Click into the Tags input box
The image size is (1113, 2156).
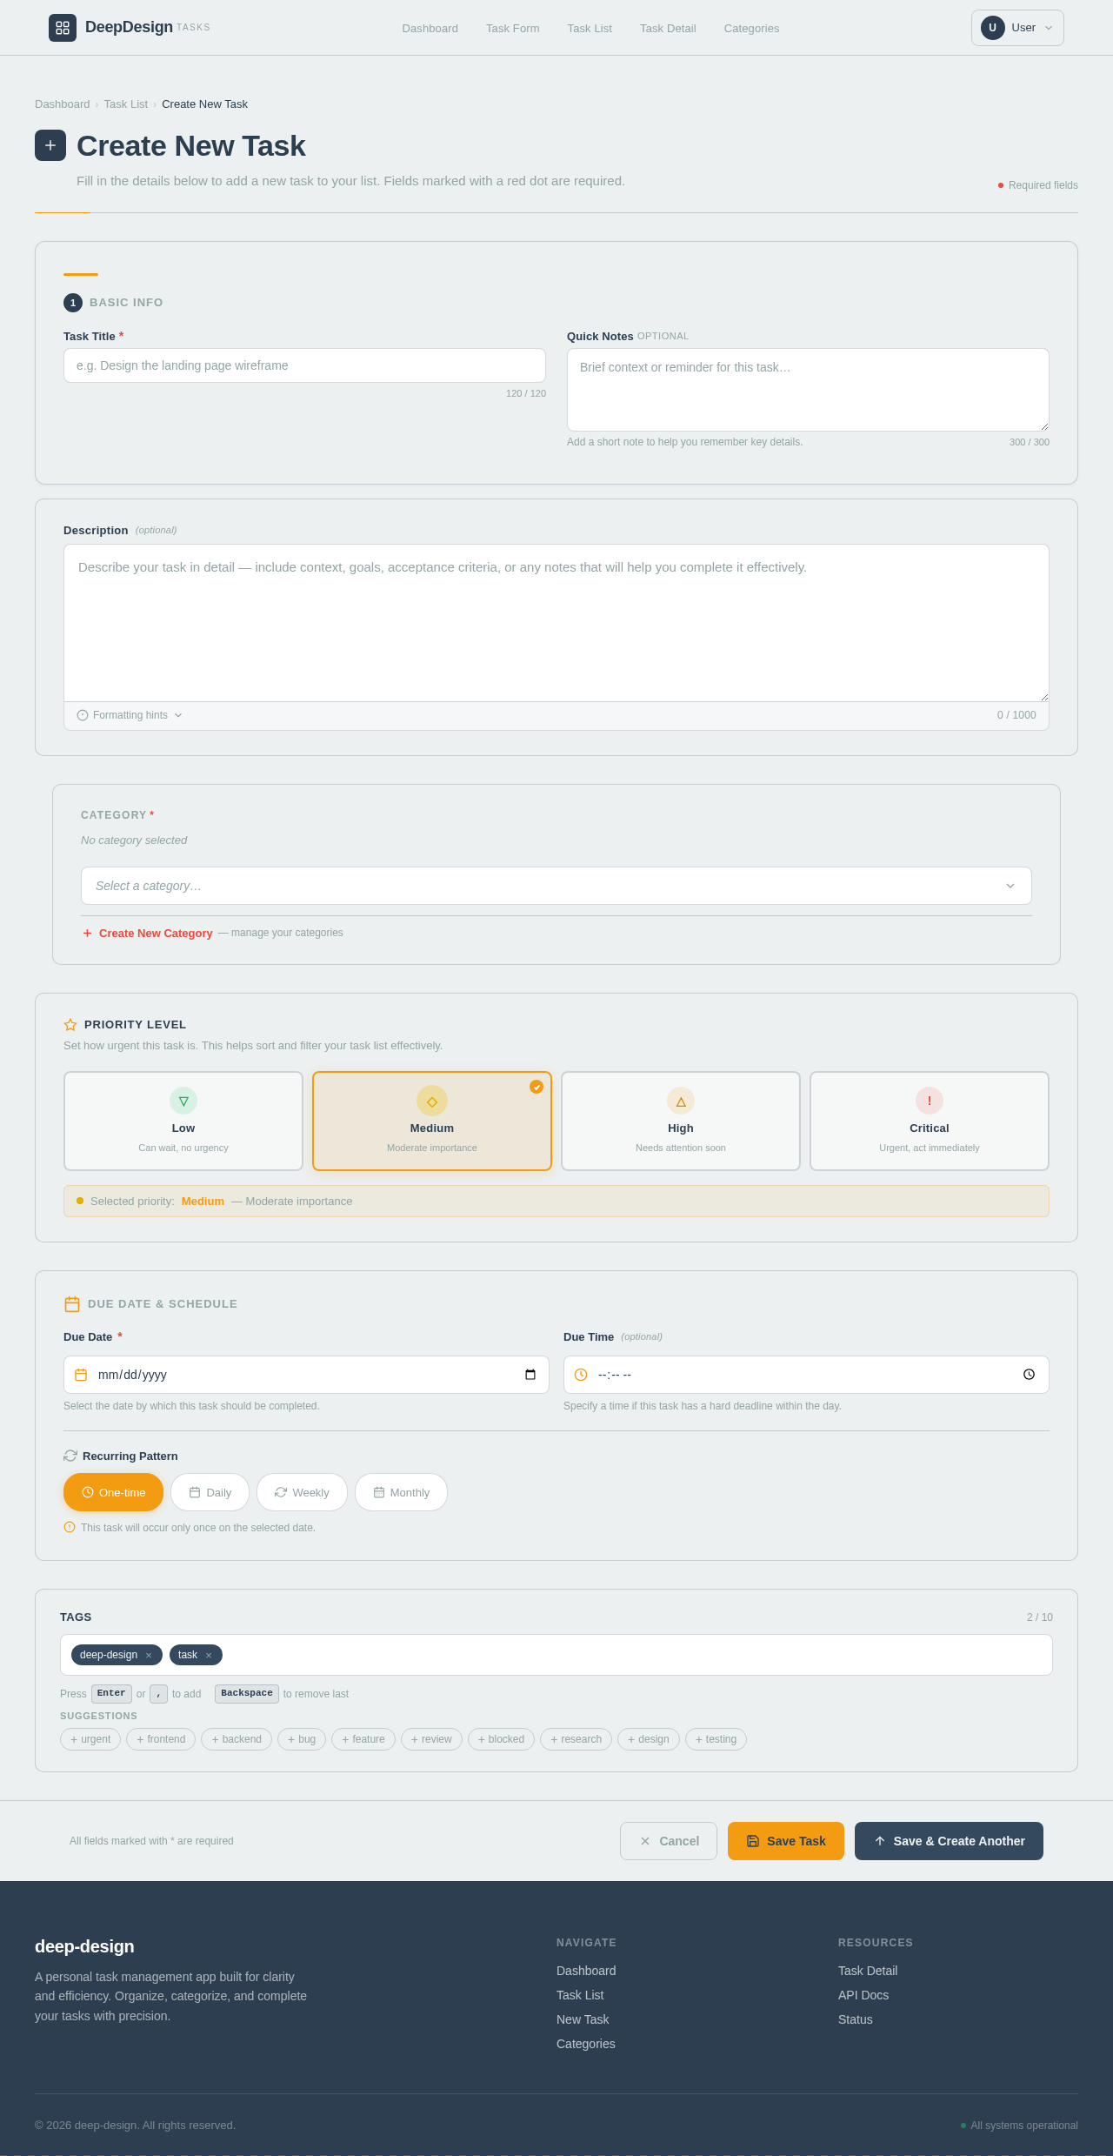pos(556,1655)
